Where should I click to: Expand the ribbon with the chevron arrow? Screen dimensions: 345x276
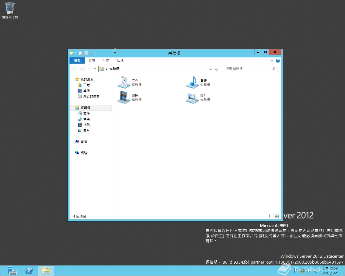[272, 61]
